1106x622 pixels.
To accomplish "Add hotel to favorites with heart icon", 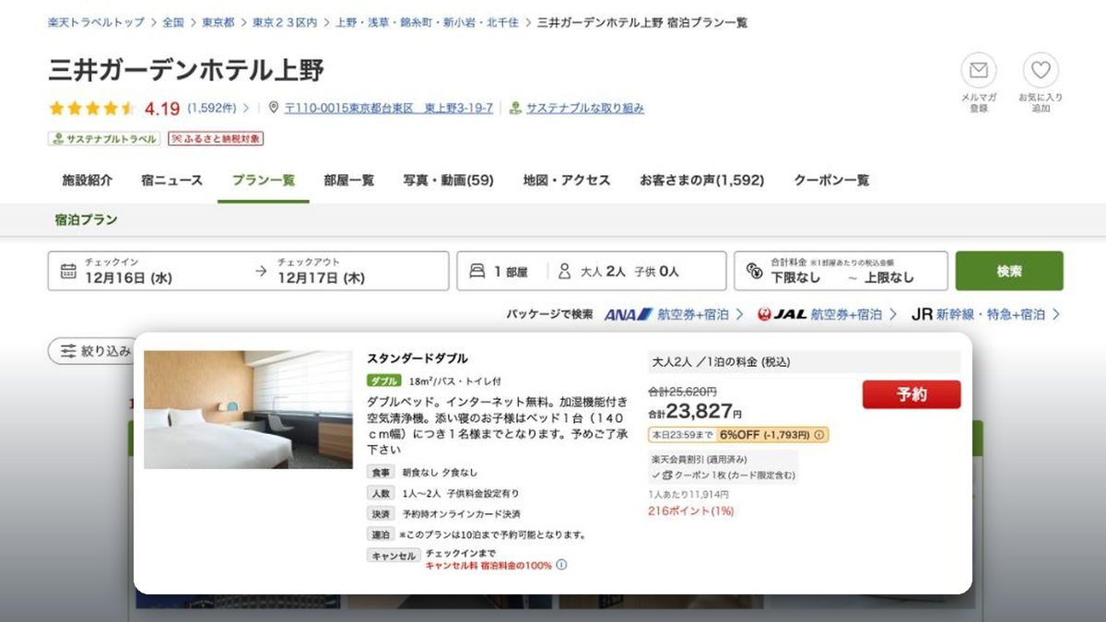I will [1041, 71].
